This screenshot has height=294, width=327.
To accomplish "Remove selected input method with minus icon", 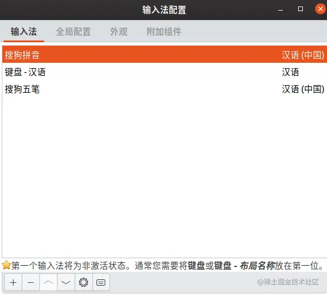I will coord(31,282).
